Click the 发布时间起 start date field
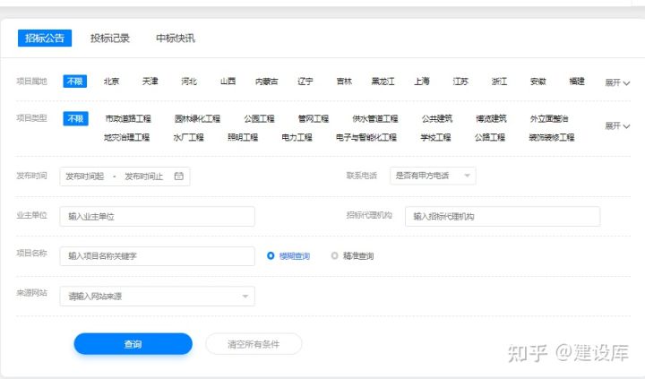 [85, 177]
